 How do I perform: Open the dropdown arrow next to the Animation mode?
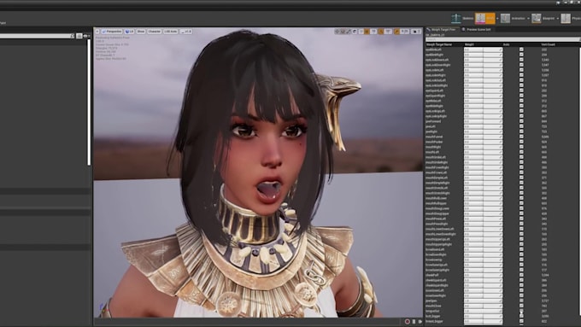click(528, 19)
